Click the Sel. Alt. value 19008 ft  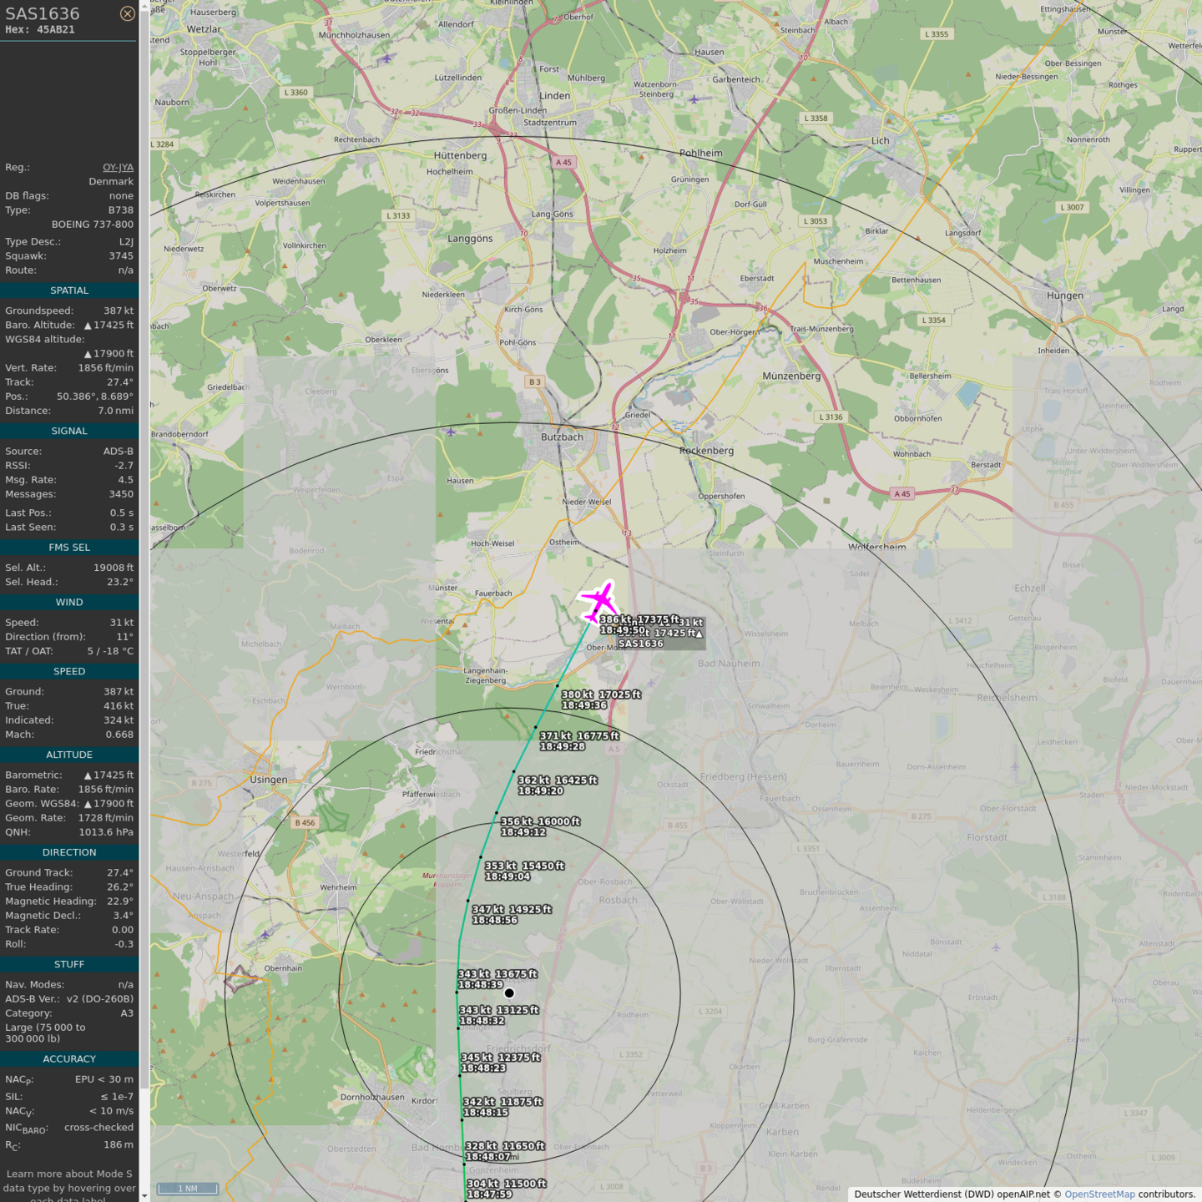pos(113,568)
